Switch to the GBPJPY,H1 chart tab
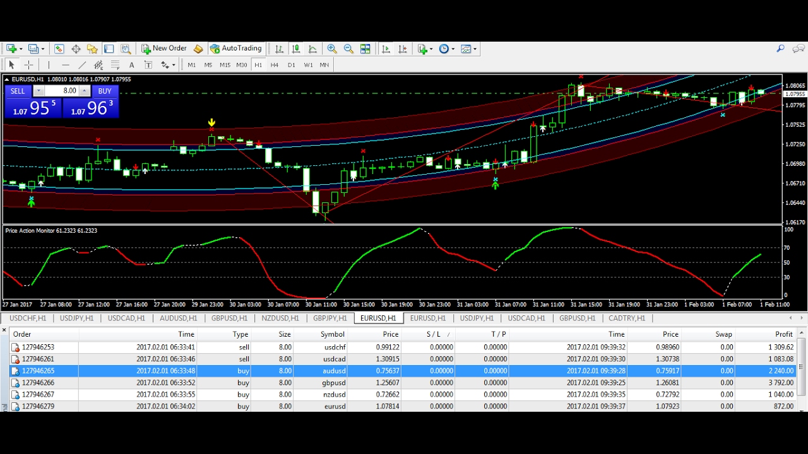This screenshot has width=808, height=454. coord(330,318)
